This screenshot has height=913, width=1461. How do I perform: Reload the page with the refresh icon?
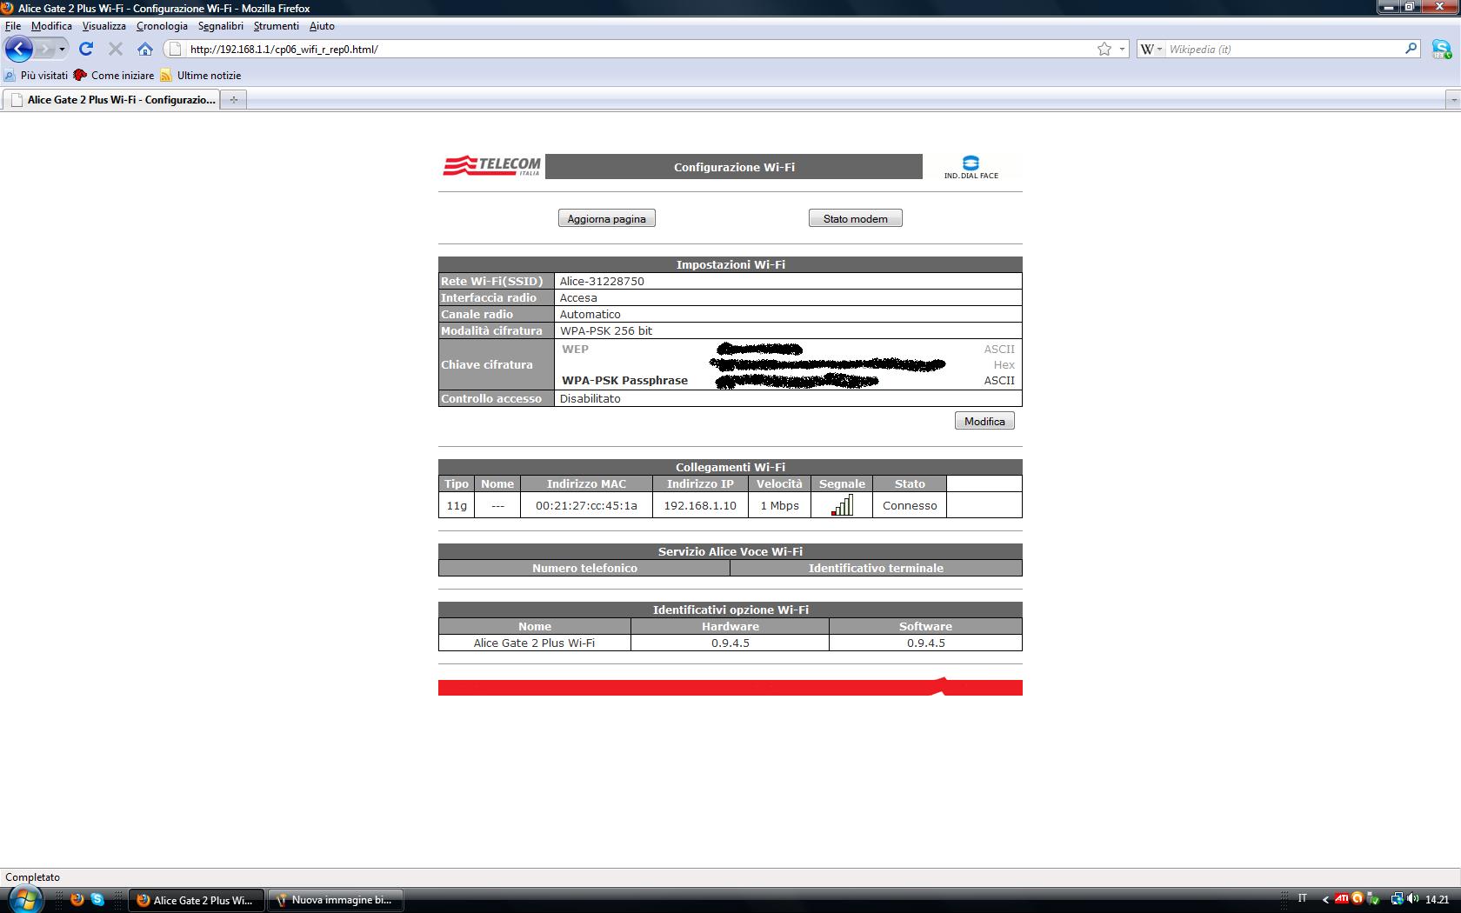pos(86,50)
